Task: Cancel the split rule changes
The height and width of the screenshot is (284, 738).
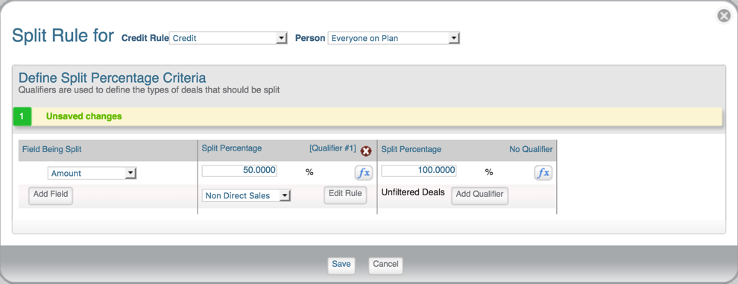Action: [386, 265]
